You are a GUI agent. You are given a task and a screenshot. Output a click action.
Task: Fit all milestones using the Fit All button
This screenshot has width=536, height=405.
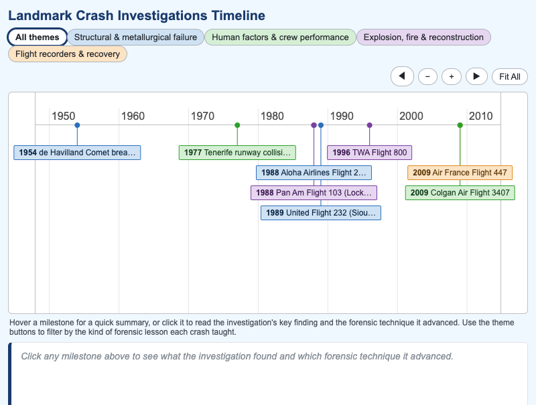coord(510,76)
